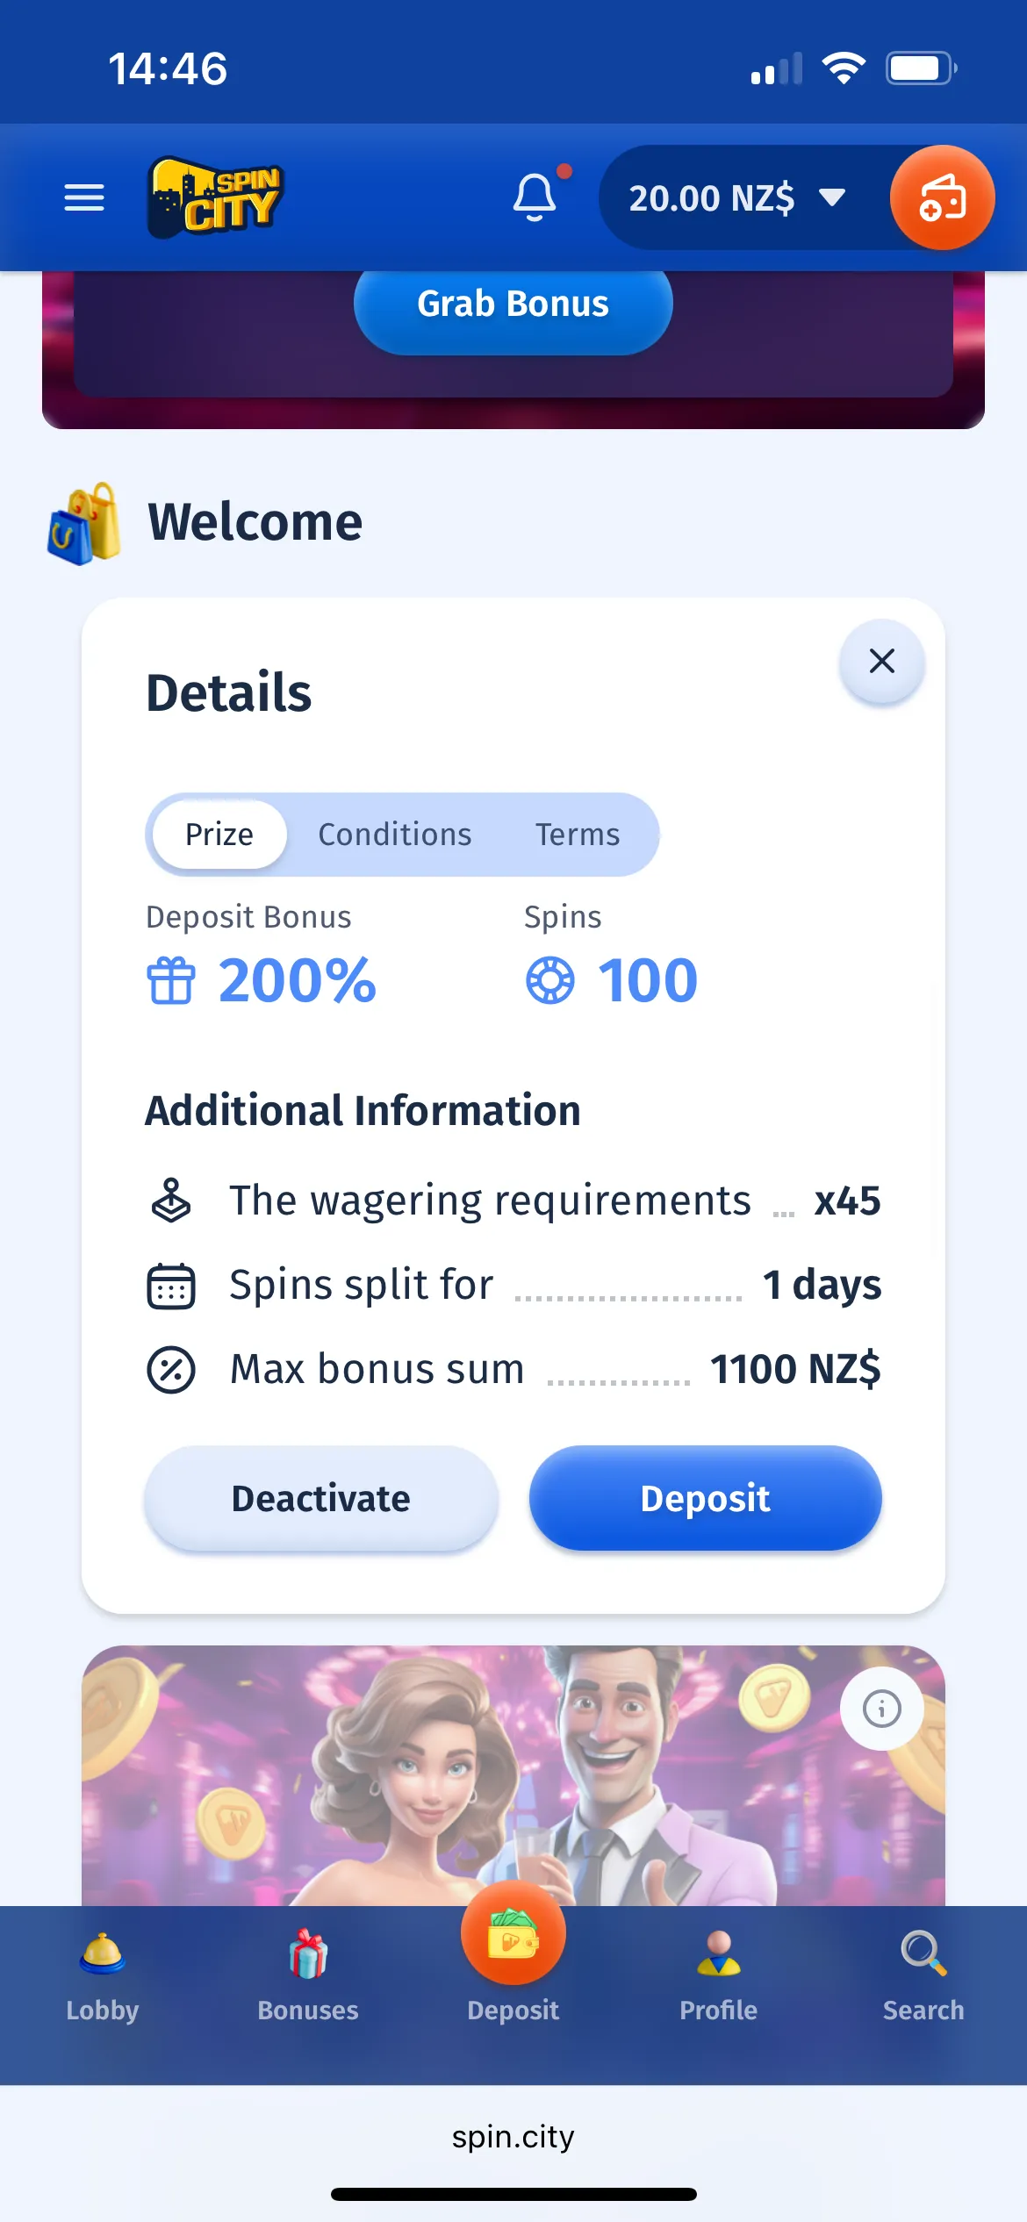Deactivate the Welcome bonus

coord(321,1498)
